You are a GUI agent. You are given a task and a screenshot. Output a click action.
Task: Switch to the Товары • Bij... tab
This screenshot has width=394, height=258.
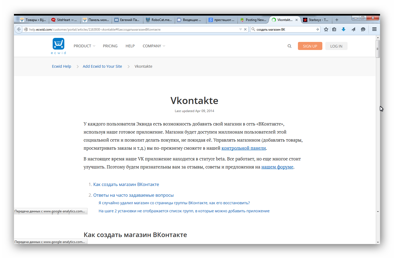coord(33,20)
